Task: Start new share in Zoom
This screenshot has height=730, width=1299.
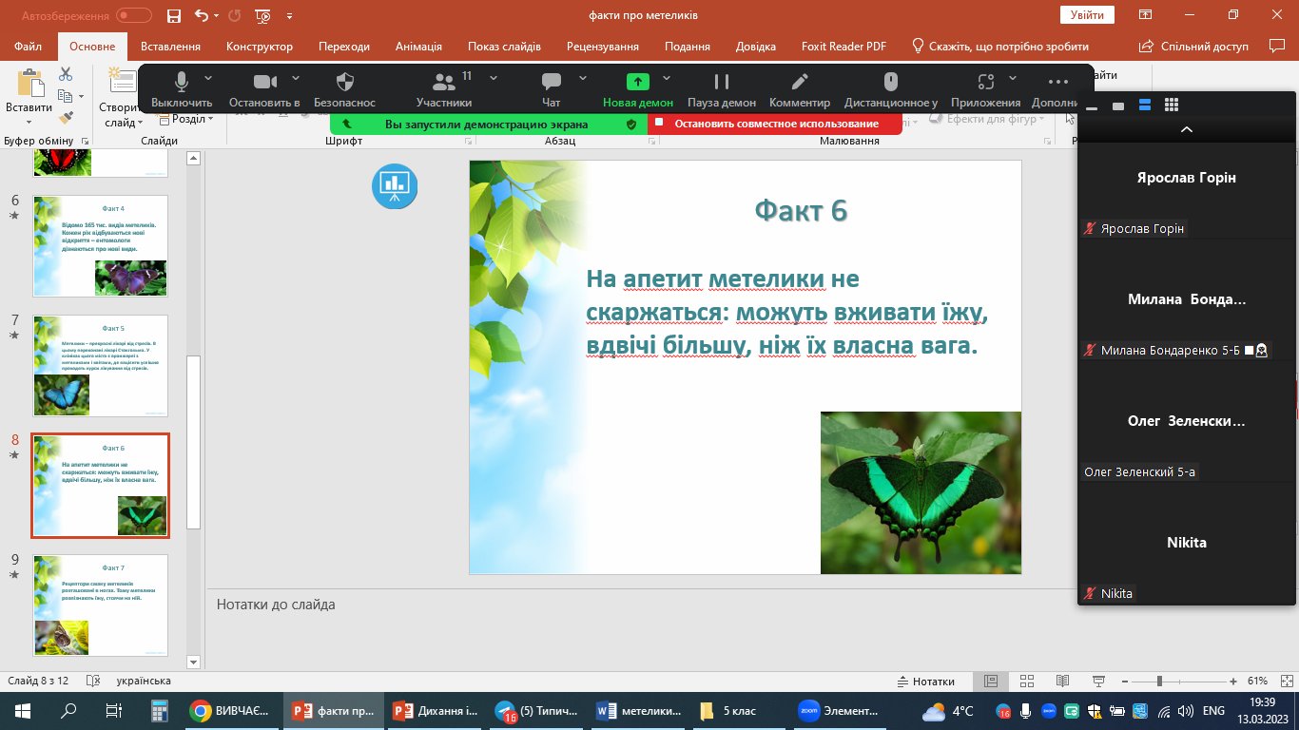Action: click(x=638, y=90)
